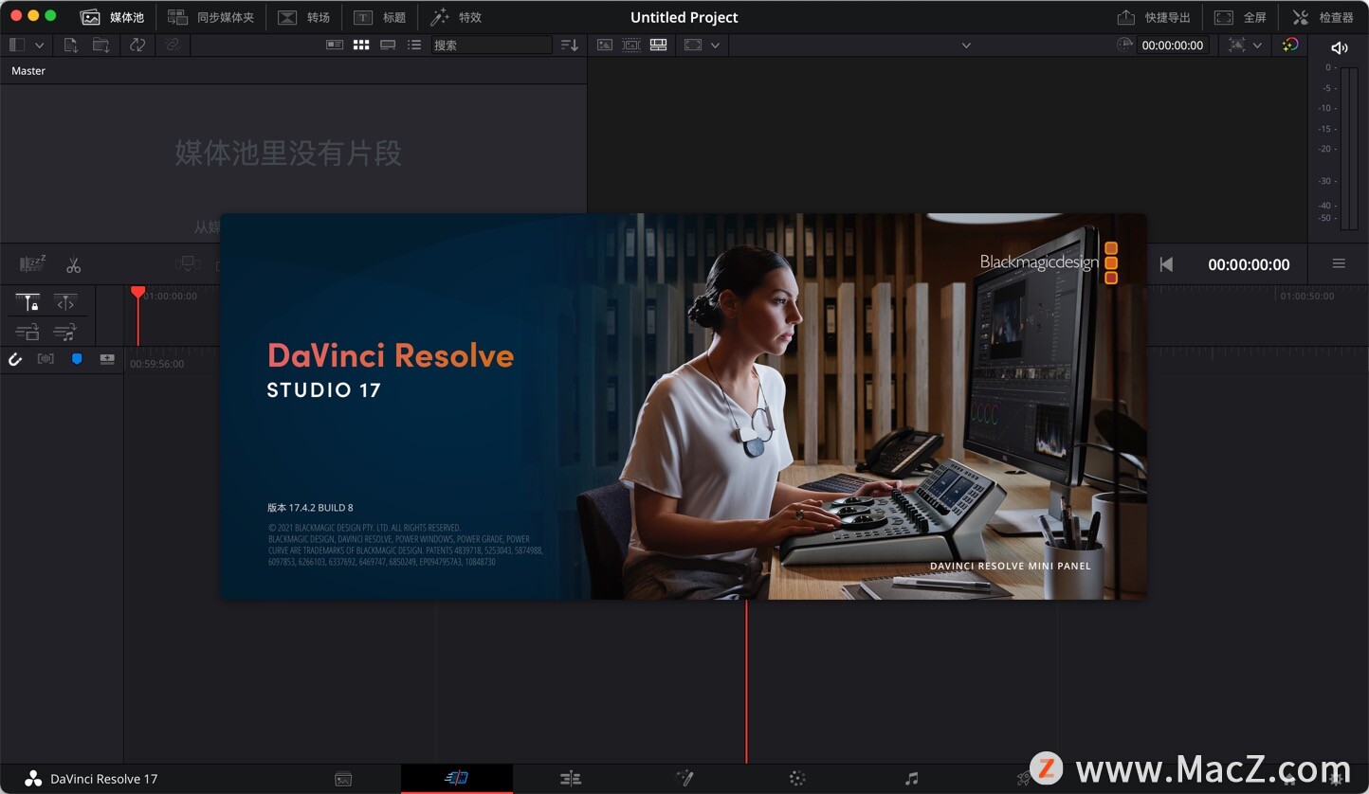Click the add track icon

point(107,359)
